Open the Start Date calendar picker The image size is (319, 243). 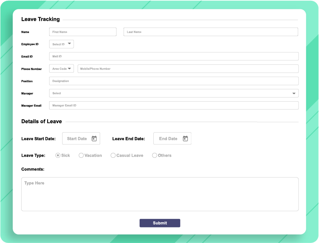point(95,138)
